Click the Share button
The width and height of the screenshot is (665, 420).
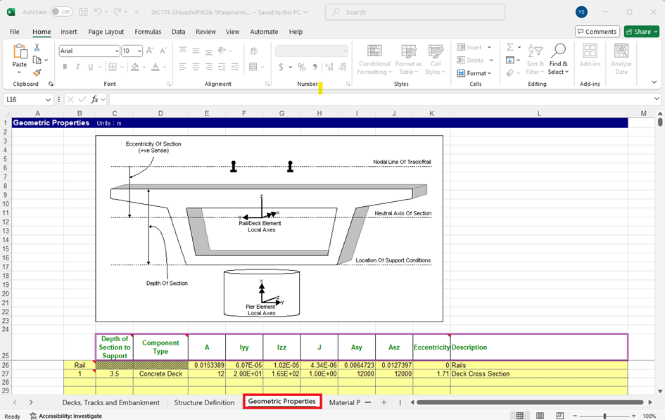click(x=641, y=32)
